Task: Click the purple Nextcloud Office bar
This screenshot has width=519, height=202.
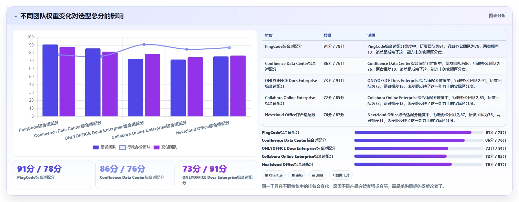Action: (x=238, y=86)
